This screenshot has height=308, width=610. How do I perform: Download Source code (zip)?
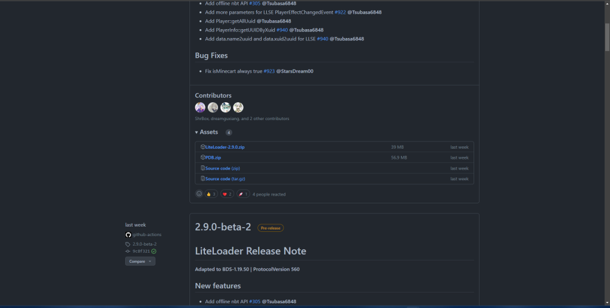pos(223,168)
